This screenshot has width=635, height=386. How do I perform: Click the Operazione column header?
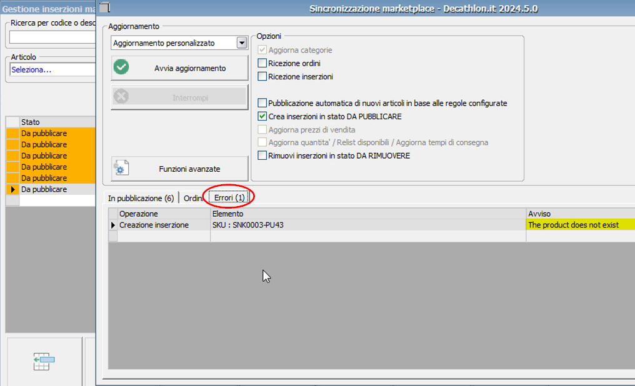pyautogui.click(x=164, y=214)
